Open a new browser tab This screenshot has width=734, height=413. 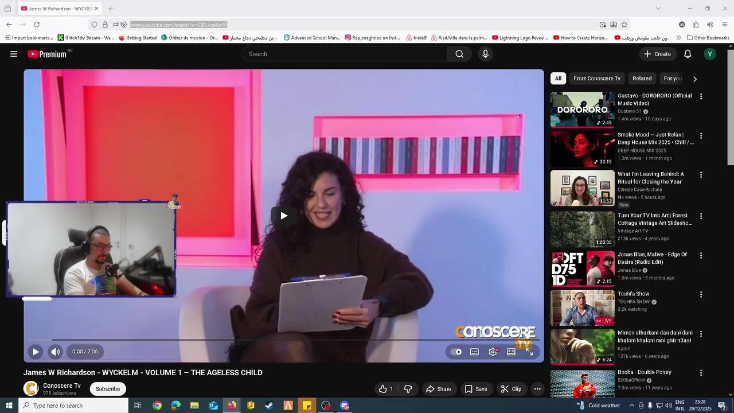pyautogui.click(x=111, y=9)
